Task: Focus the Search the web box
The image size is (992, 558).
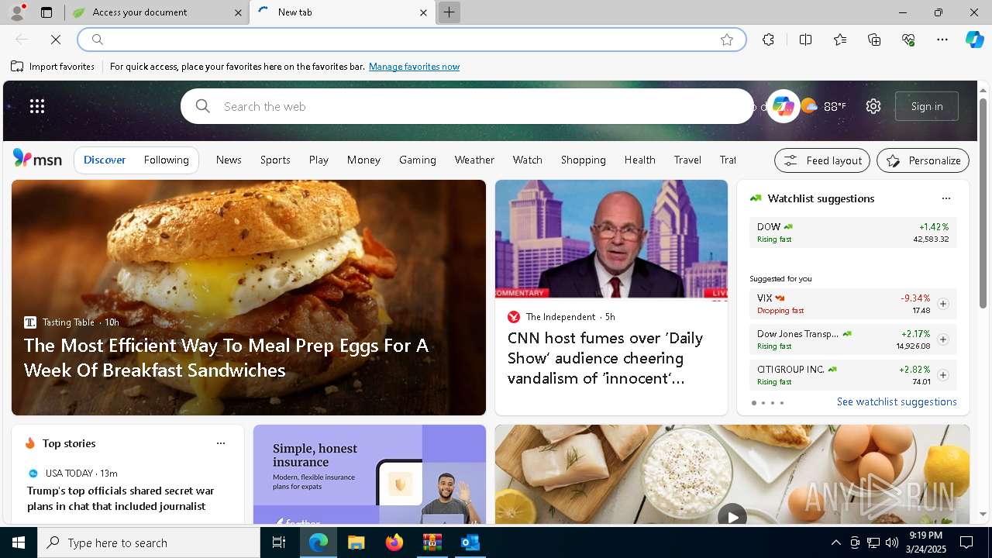Action: [467, 106]
